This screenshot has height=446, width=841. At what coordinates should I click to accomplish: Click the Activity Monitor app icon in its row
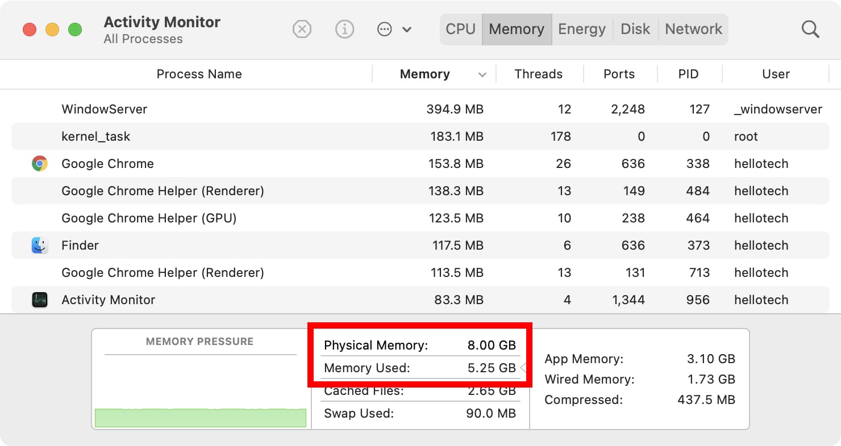39,300
